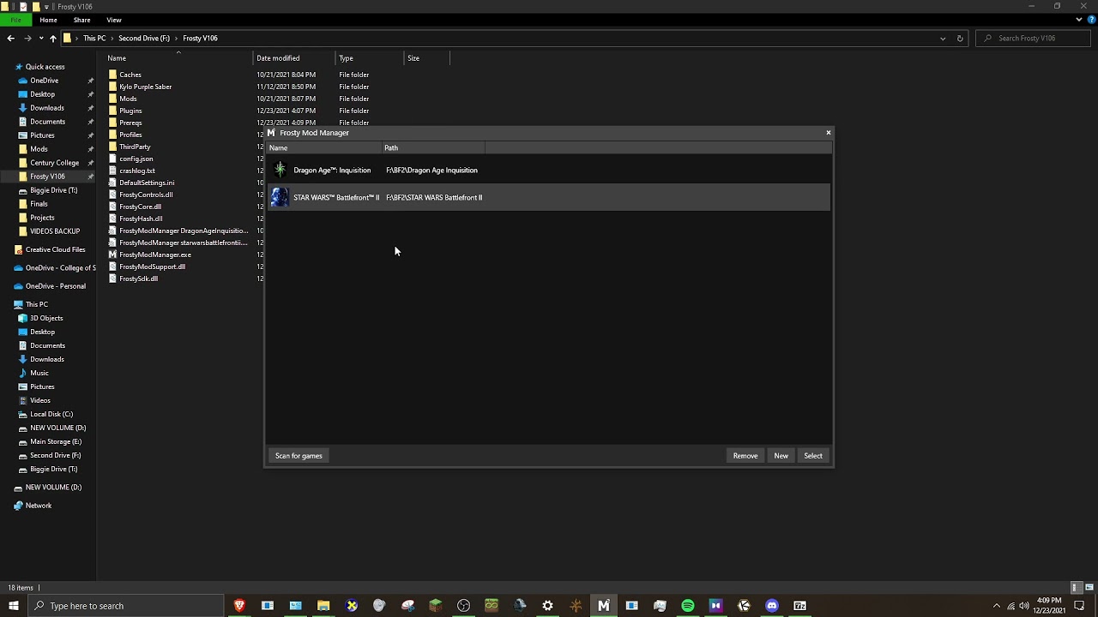The width and height of the screenshot is (1098, 617).
Task: Click Scan for games button
Action: pos(299,456)
